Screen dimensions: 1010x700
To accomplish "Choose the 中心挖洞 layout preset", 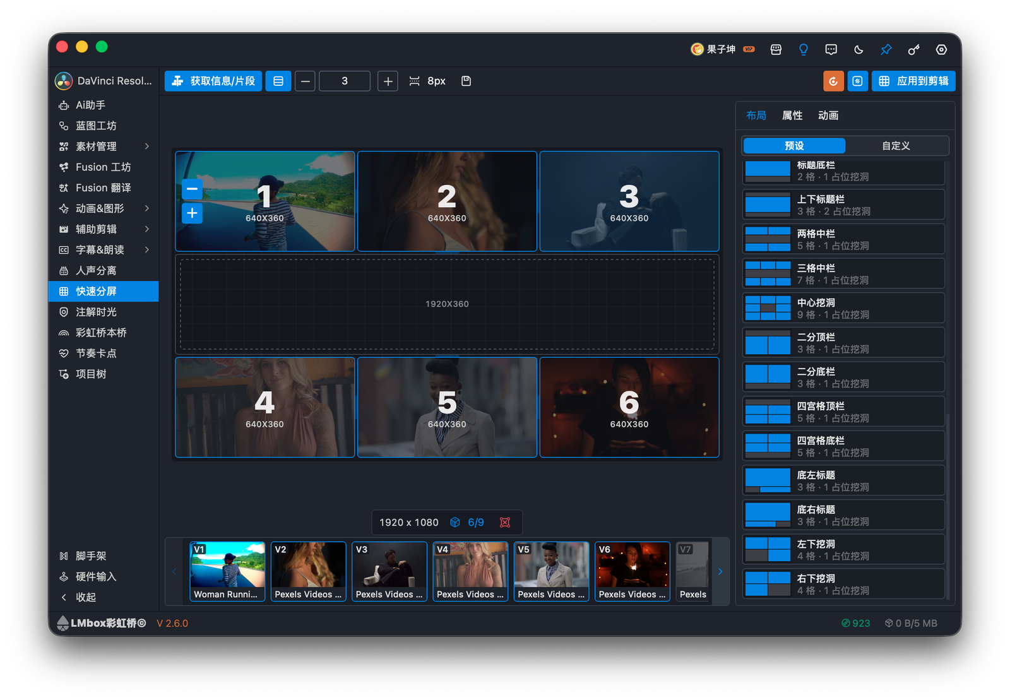I will click(843, 308).
